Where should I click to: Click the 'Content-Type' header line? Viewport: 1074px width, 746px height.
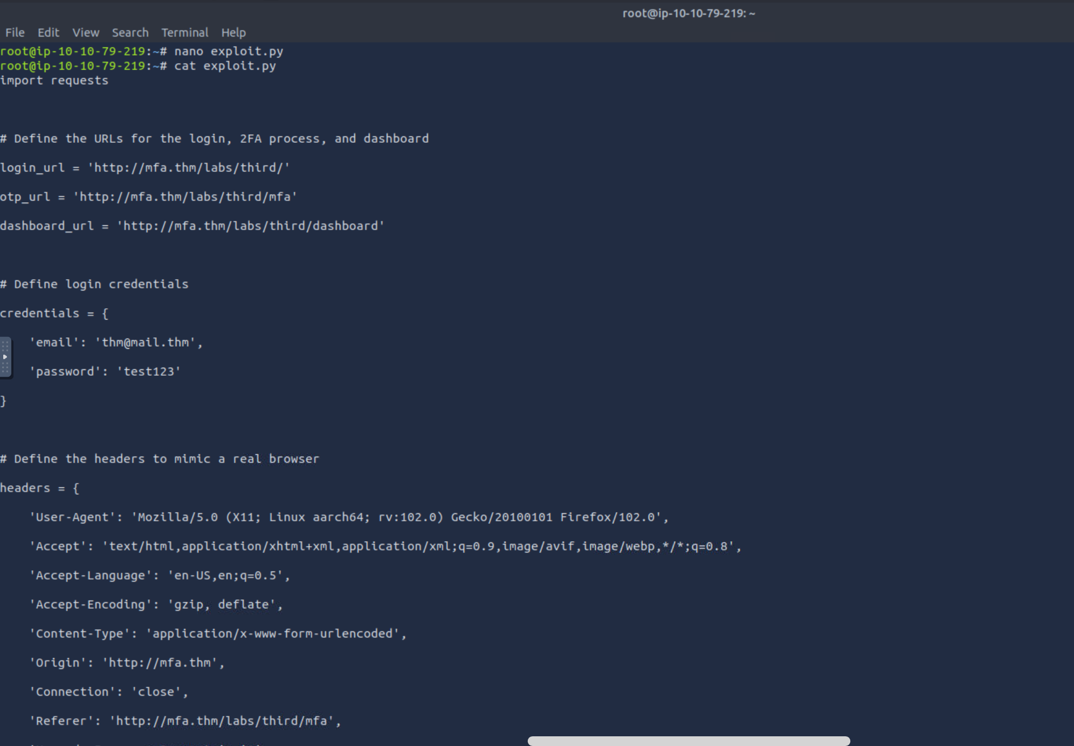(218, 633)
